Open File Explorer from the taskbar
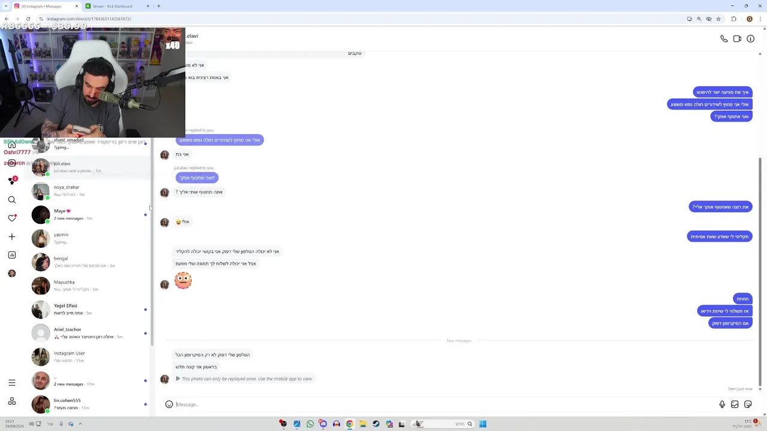The height and width of the screenshot is (431, 767). [x=363, y=424]
